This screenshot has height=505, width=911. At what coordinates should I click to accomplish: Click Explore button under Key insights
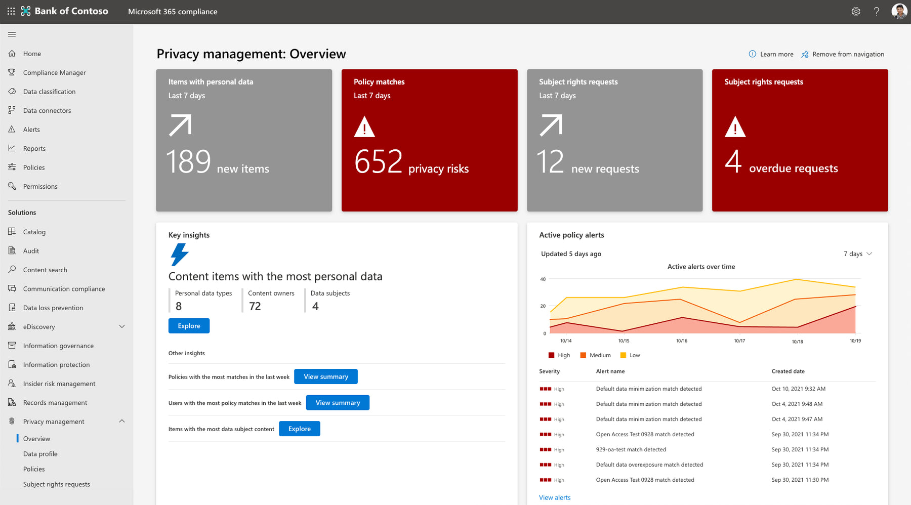pos(189,326)
